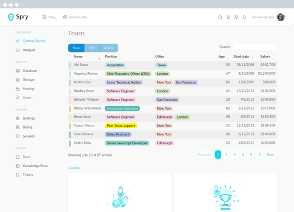
Task: Click Airi Satou's teal color marker
Action: tap(70, 65)
